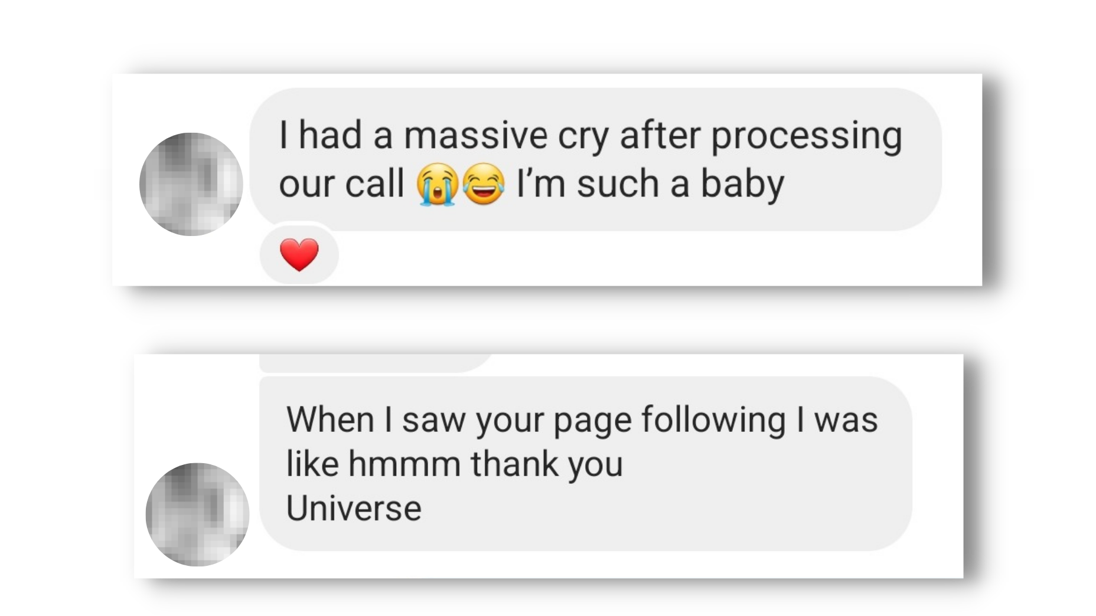Click the tears of joy emoji
Image resolution: width=1096 pixels, height=616 pixels.
click(x=484, y=184)
